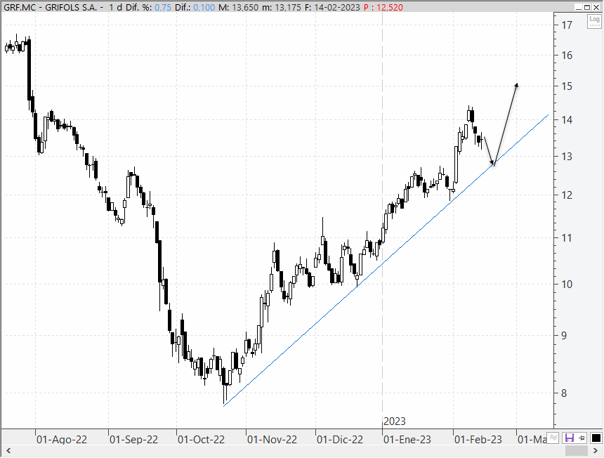Click price axis label 11

click(567, 238)
